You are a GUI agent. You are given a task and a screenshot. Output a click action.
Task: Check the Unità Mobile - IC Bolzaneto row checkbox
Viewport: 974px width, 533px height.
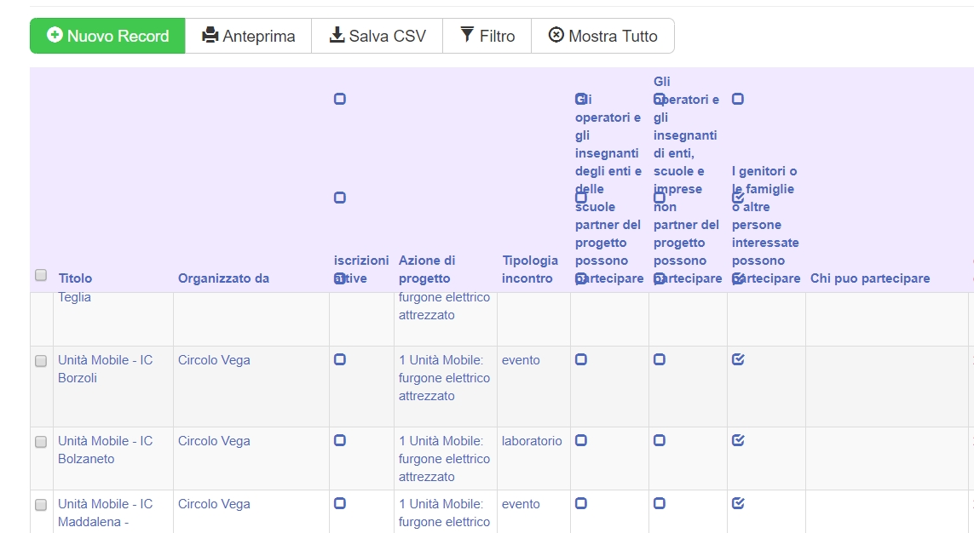point(41,442)
